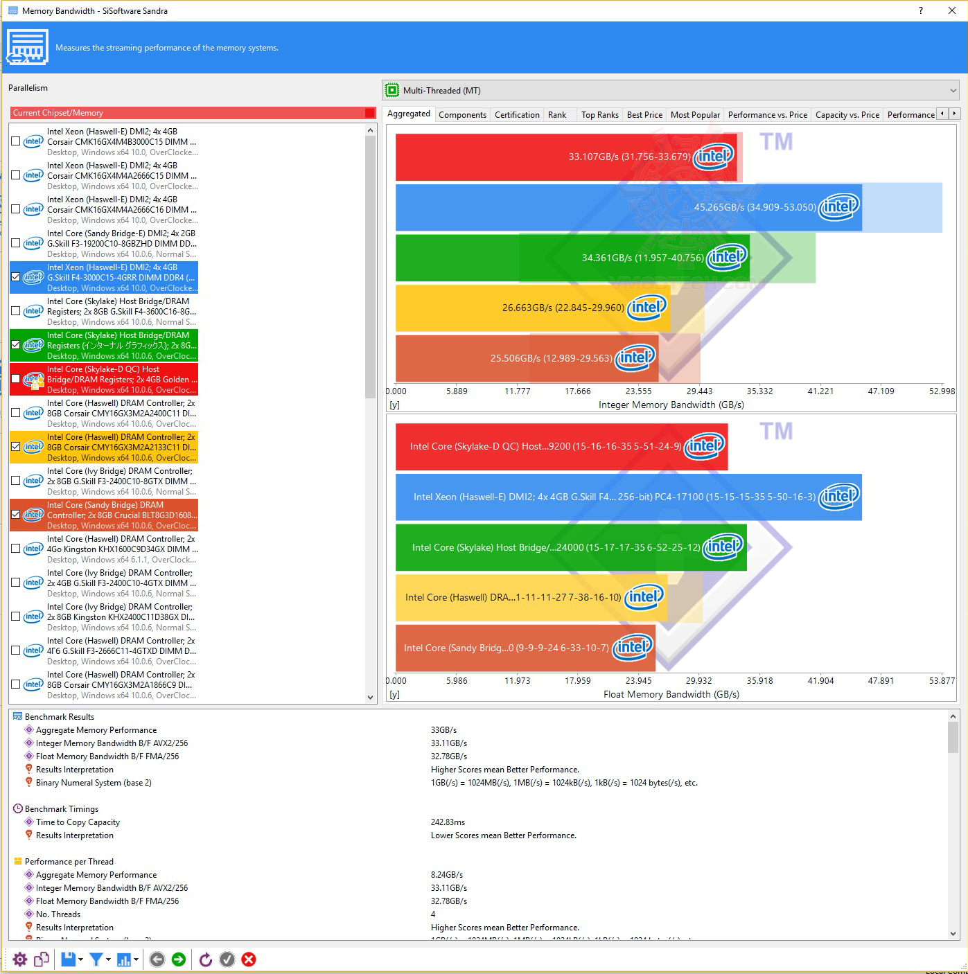Refresh results with the purple circular arrow
The width and height of the screenshot is (968, 974).
click(206, 959)
